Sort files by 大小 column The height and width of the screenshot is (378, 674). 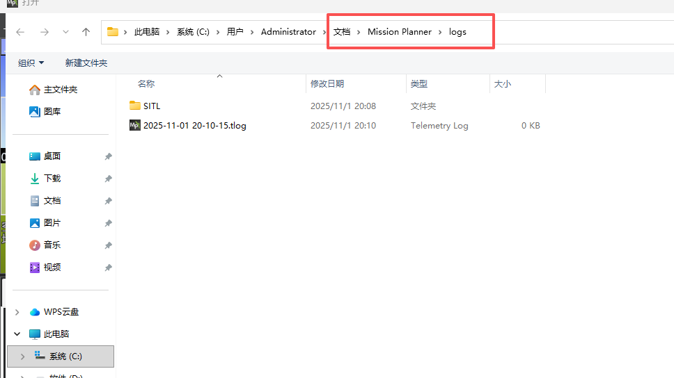pos(502,83)
